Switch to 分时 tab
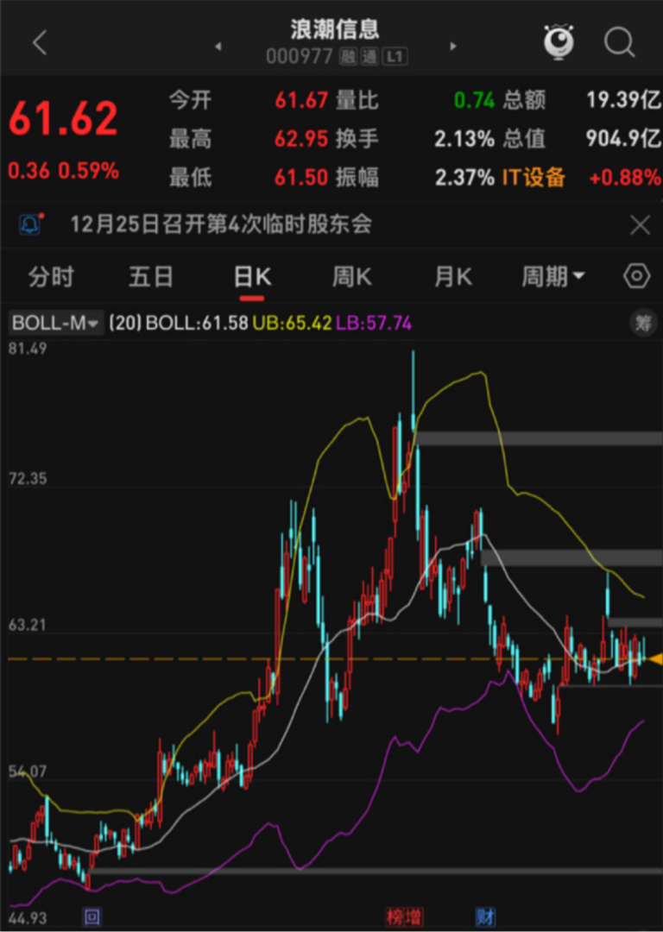663x932 pixels. click(51, 277)
